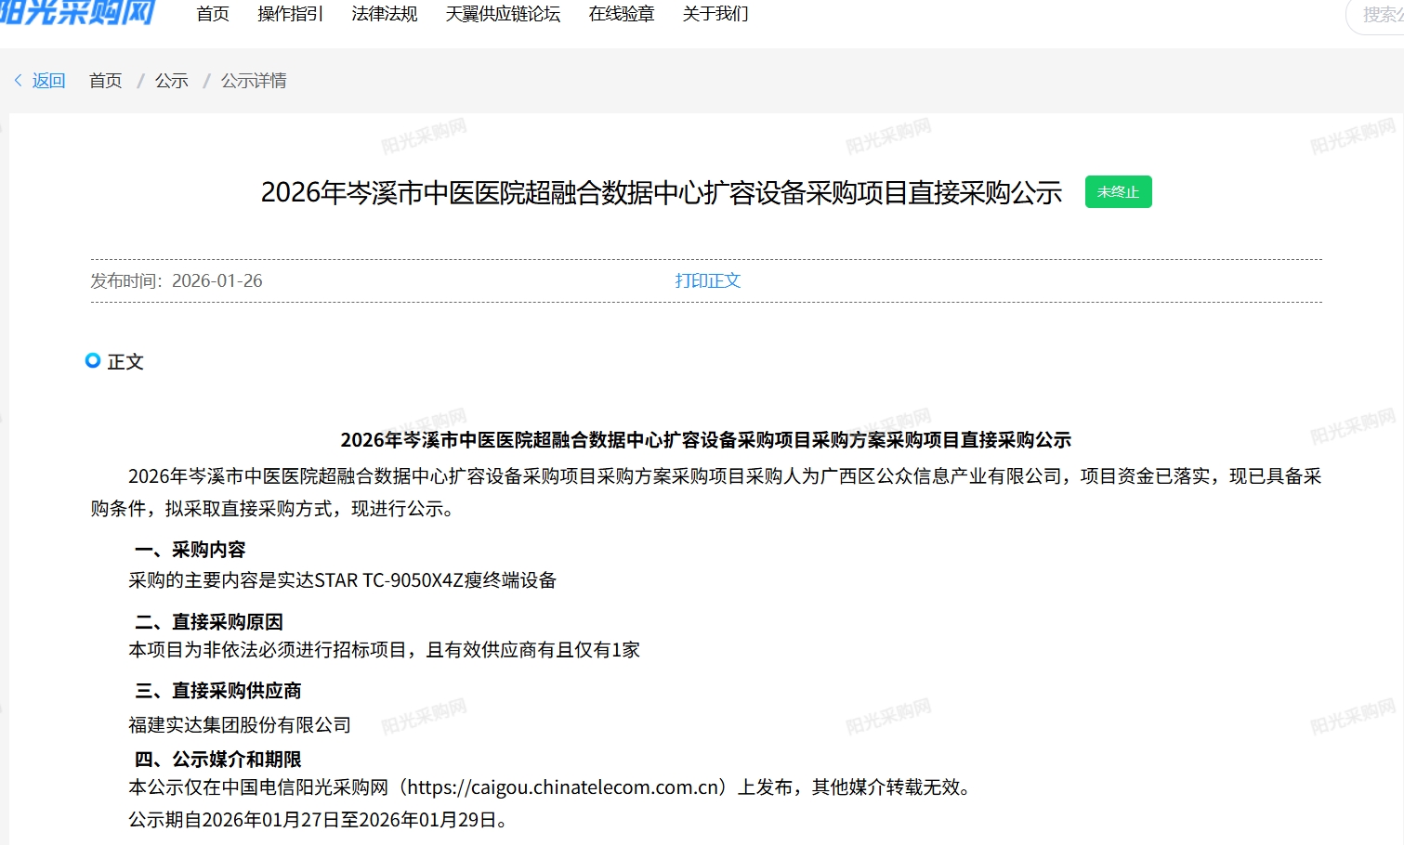Click the 公示详情 breadcrumb item
The height and width of the screenshot is (845, 1404).
pyautogui.click(x=254, y=81)
